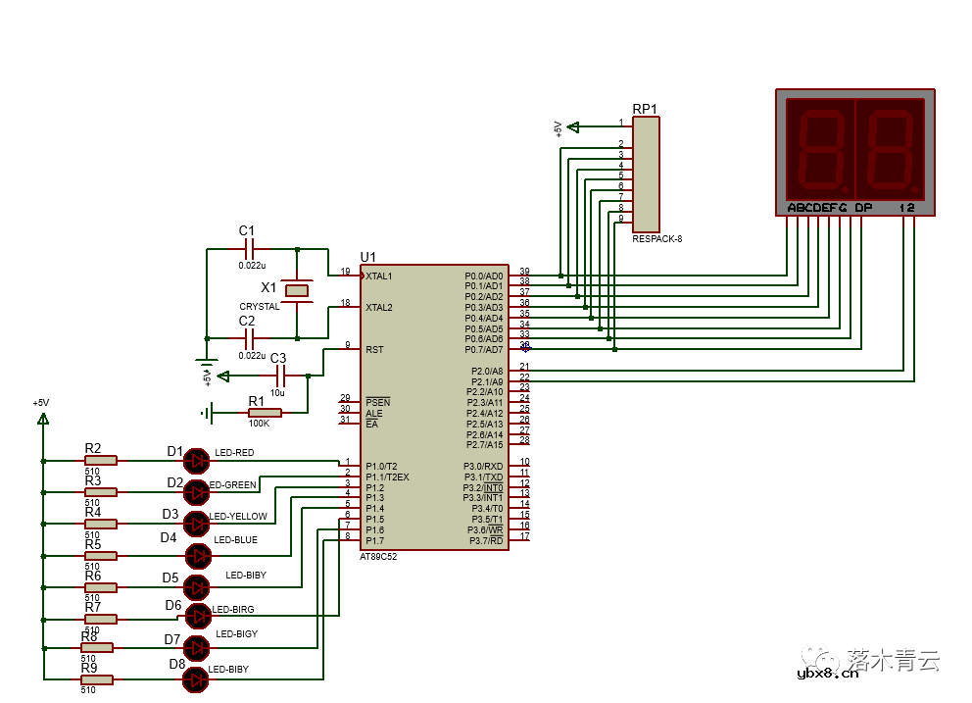Click the left digit of seven-segment display

(819, 148)
